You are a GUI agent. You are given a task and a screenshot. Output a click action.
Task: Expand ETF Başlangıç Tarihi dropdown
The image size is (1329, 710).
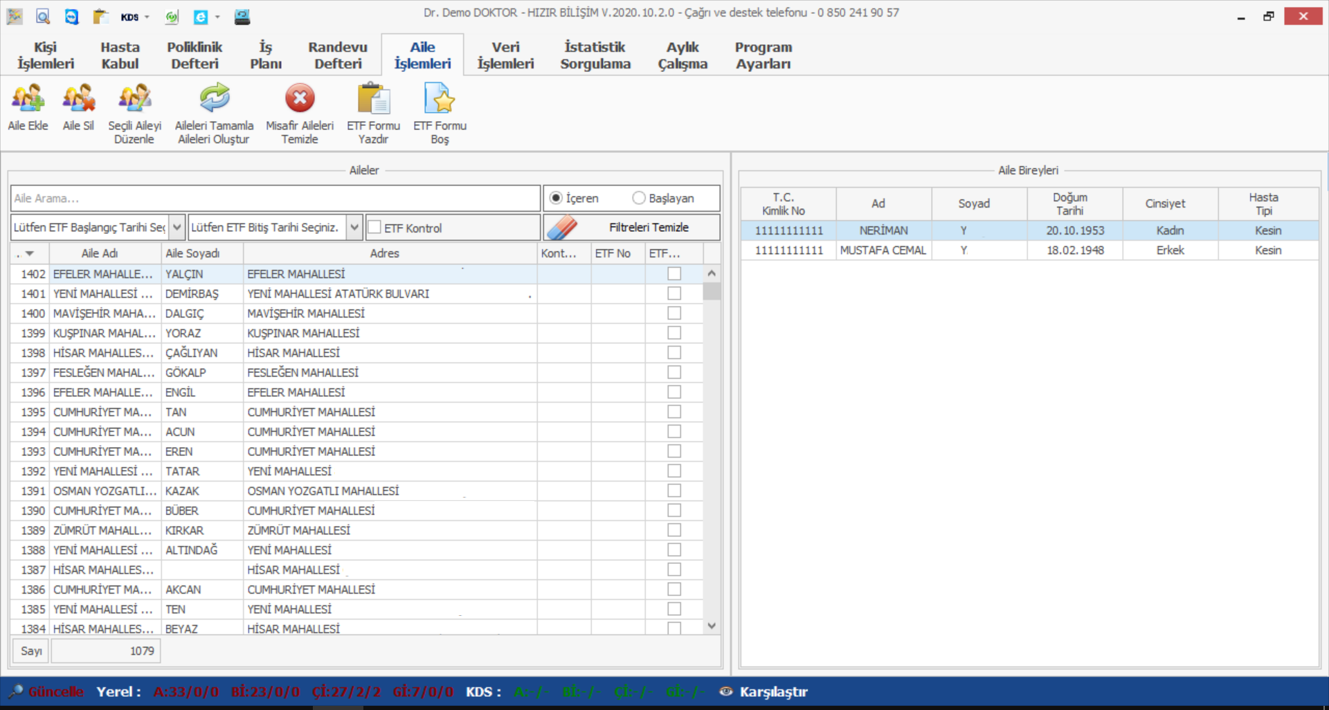pos(177,228)
